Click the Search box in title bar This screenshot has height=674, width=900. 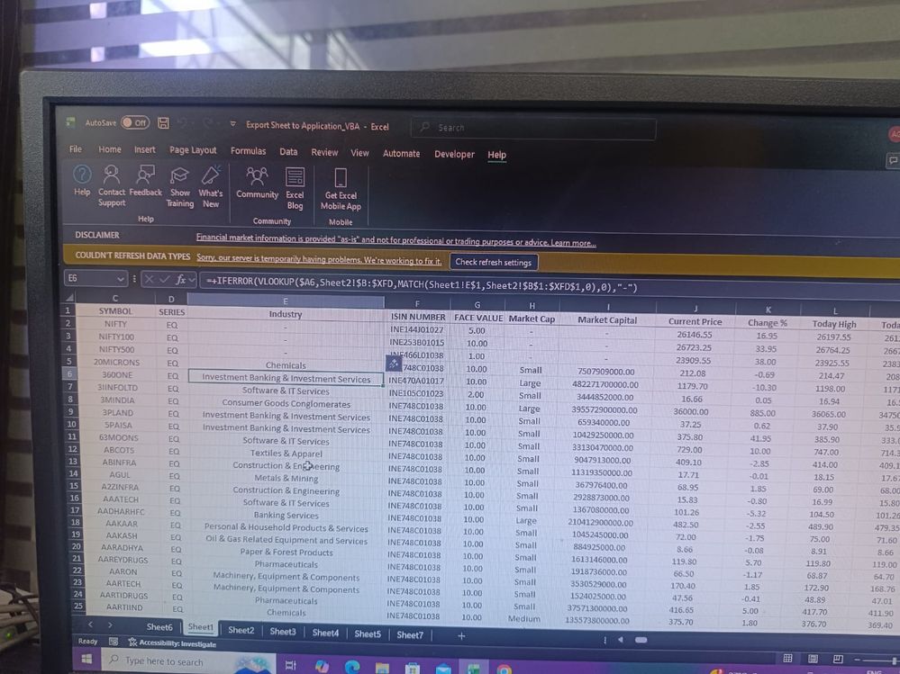pyautogui.click(x=533, y=129)
